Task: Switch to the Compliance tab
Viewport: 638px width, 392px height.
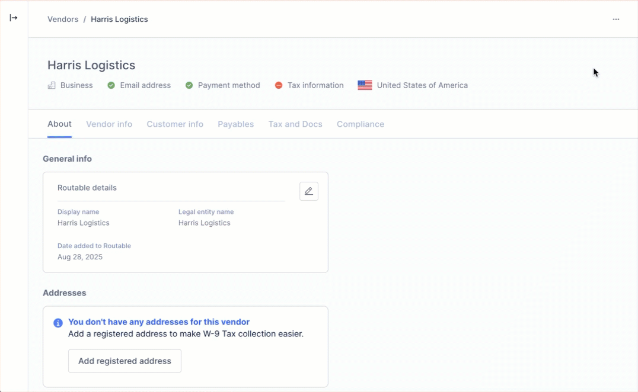Action: point(360,124)
